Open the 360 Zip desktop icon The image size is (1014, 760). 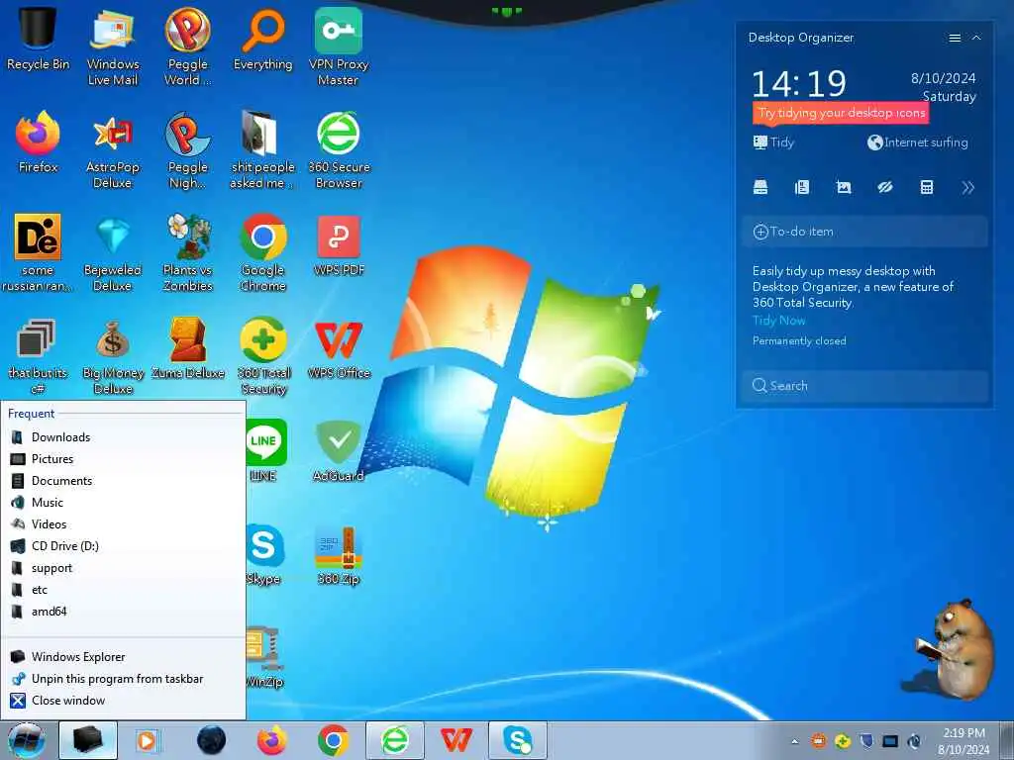(339, 554)
